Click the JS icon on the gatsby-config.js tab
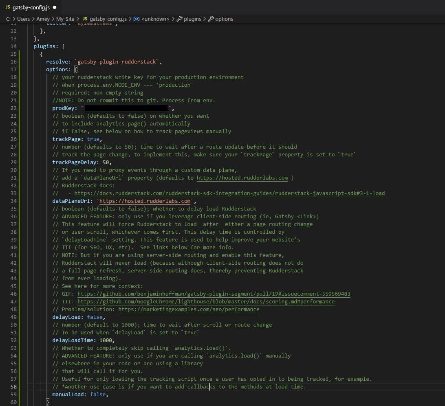The image size is (445, 406). click(7, 7)
